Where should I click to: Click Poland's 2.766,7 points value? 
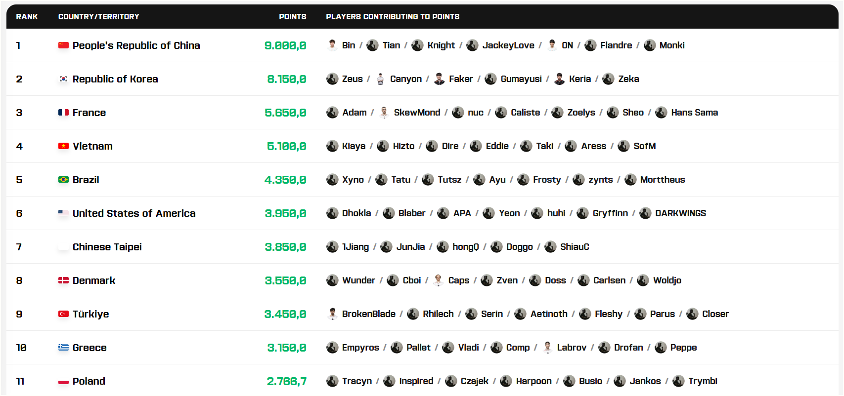pyautogui.click(x=287, y=381)
